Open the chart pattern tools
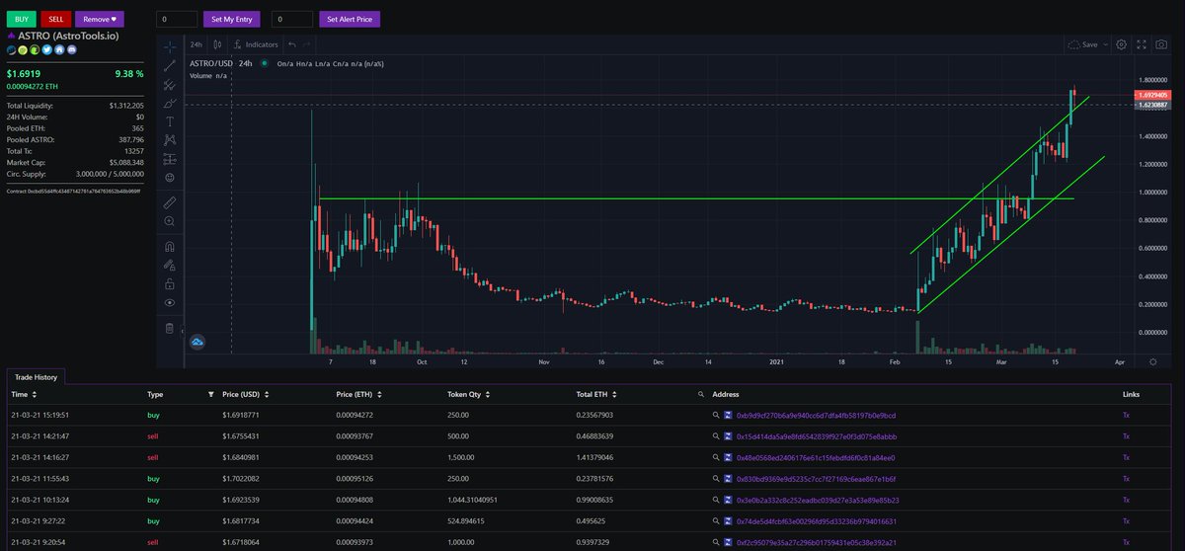 [170, 140]
